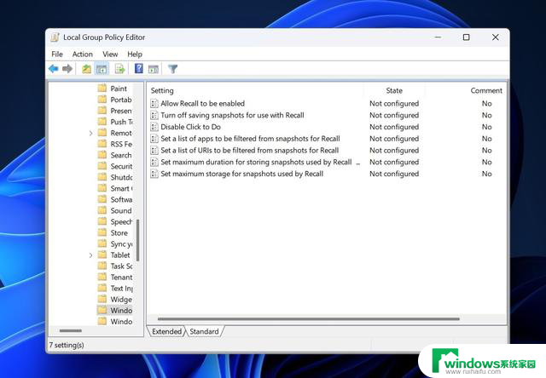Sort by the Setting column header
The image size is (546, 378).
tap(162, 91)
